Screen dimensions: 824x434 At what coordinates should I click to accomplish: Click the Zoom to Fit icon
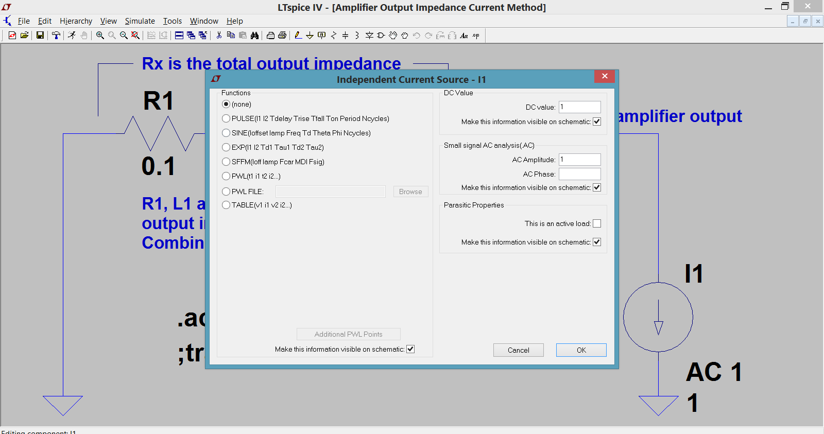pyautogui.click(x=135, y=36)
